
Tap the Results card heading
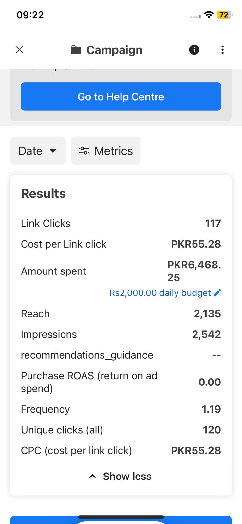(x=44, y=194)
